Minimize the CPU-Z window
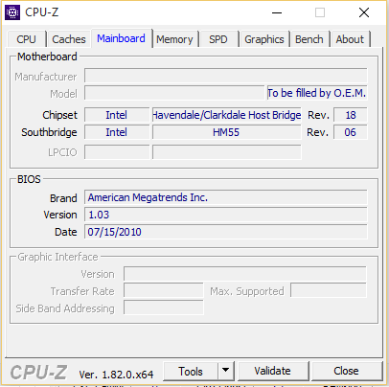The width and height of the screenshot is (389, 387). pos(277,12)
